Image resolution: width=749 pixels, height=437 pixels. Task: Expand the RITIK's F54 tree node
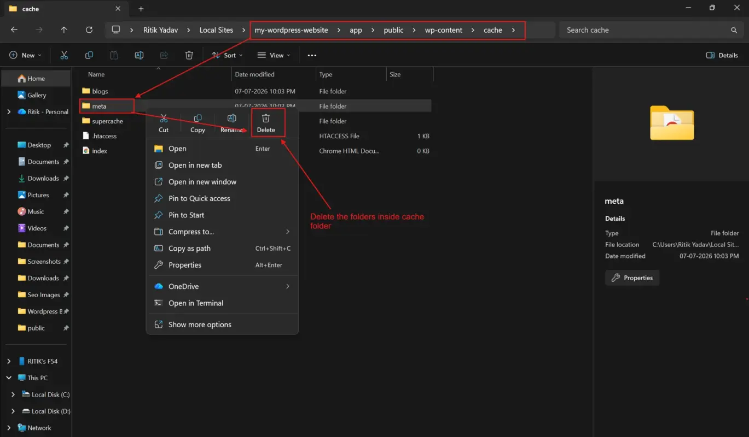click(9, 361)
